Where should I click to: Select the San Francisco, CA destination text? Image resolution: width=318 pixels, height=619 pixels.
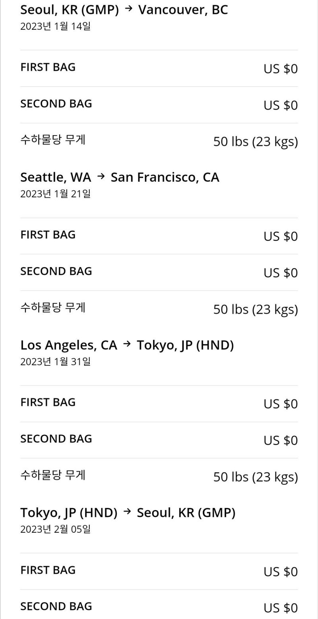(x=165, y=177)
